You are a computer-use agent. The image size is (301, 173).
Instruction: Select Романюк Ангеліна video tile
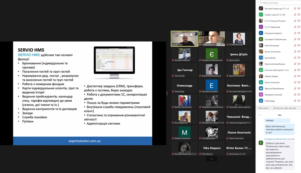[x=212, y=101]
